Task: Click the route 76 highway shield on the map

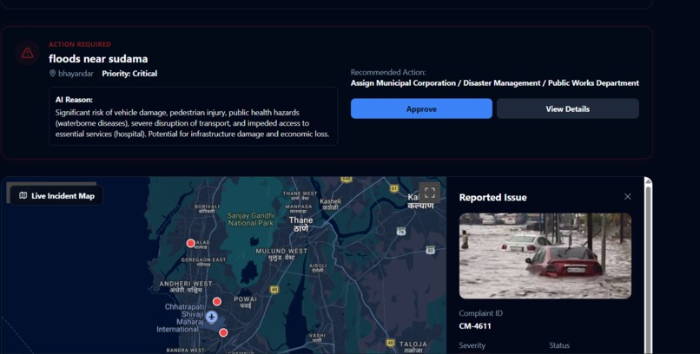Action: [x=401, y=232]
